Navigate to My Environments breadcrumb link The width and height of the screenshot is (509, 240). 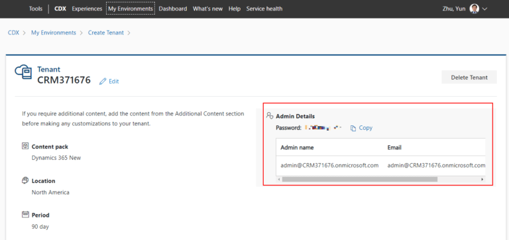click(54, 32)
